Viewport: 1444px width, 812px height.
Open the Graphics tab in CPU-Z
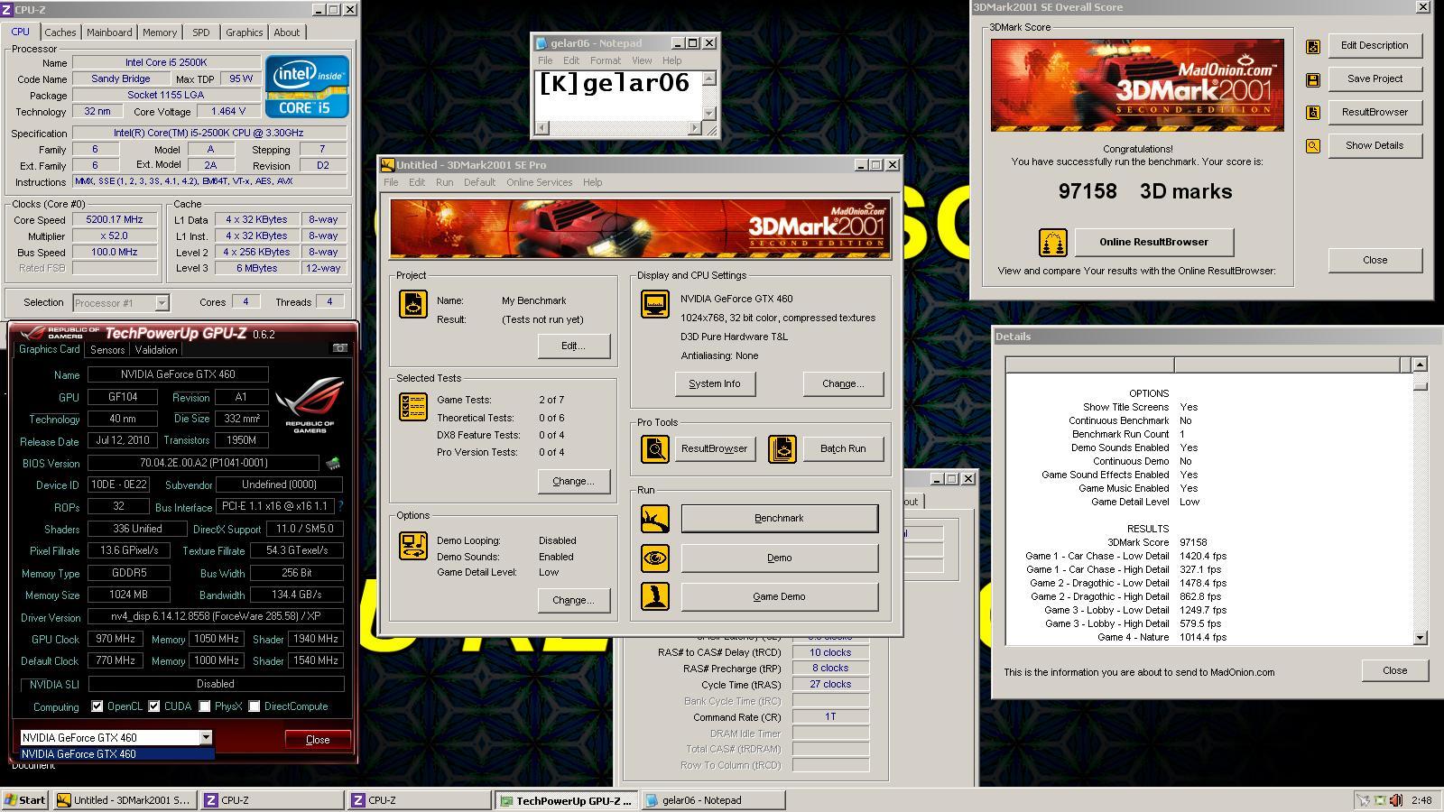(x=245, y=32)
